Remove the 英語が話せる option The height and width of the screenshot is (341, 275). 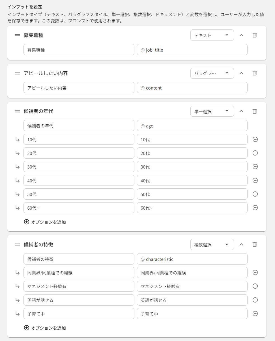(255, 300)
